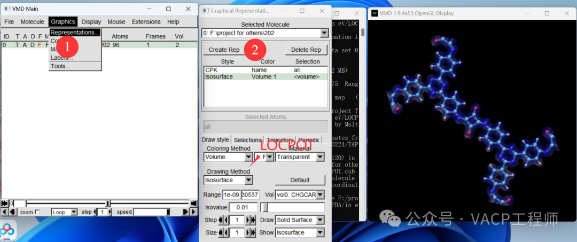
Task: Click the Isovalue field showing 0.01
Action: click(243, 207)
